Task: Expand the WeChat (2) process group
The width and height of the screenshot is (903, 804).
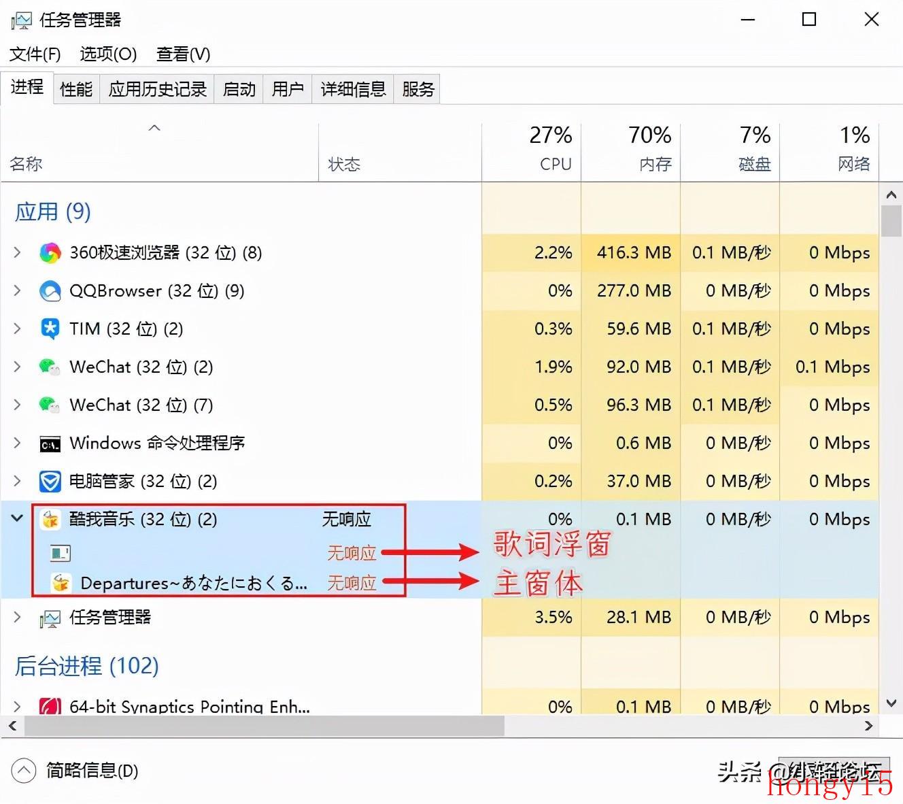Action: coord(17,367)
